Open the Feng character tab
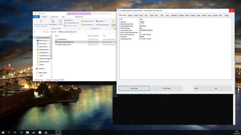 click(141, 15)
